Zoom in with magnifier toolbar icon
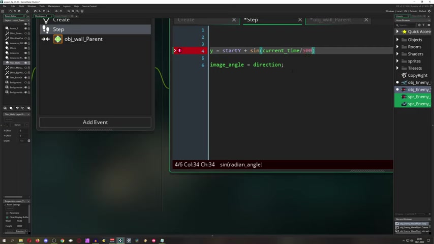 click(x=78, y=11)
